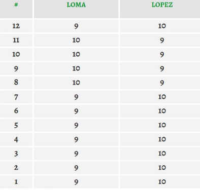This screenshot has height=190, width=200.
Task: Click LOPEZ's score in round 1
Action: [x=162, y=182]
